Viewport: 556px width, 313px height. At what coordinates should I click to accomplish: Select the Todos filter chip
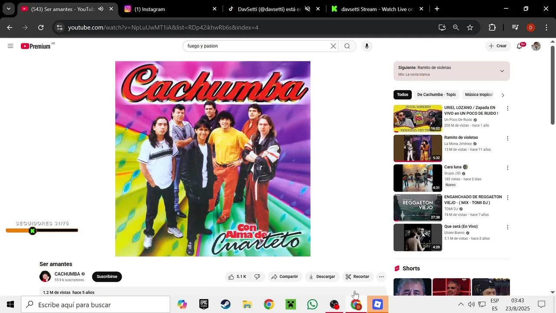(x=403, y=94)
